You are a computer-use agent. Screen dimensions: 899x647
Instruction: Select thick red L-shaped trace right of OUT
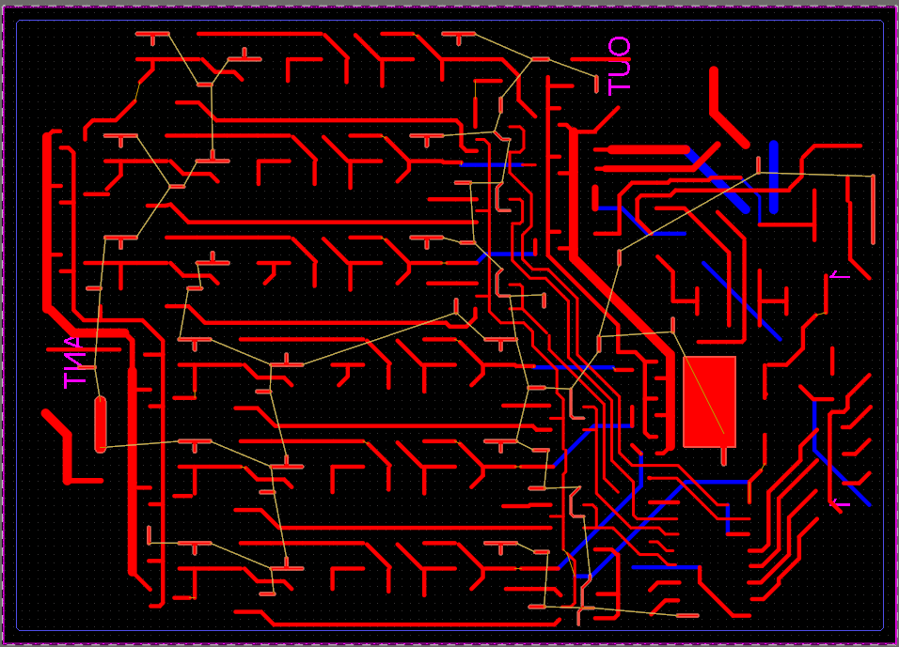point(726,111)
